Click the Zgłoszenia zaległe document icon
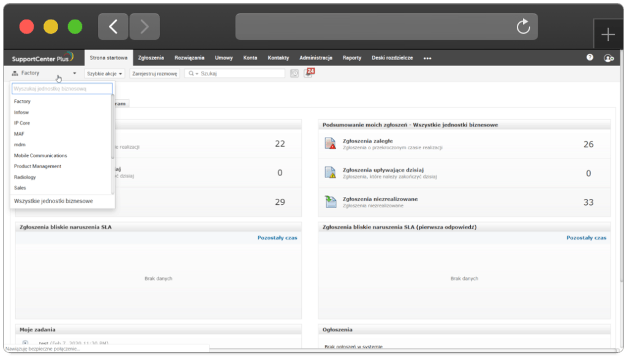This screenshot has width=627, height=356. click(x=330, y=143)
